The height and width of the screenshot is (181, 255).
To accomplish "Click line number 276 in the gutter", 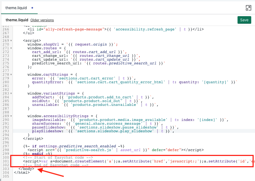I will tap(6, 67).
